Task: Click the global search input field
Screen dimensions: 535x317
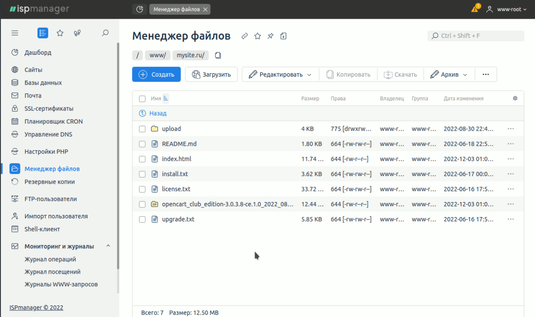Action: point(475,36)
